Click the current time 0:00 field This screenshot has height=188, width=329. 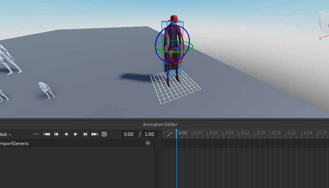[129, 134]
